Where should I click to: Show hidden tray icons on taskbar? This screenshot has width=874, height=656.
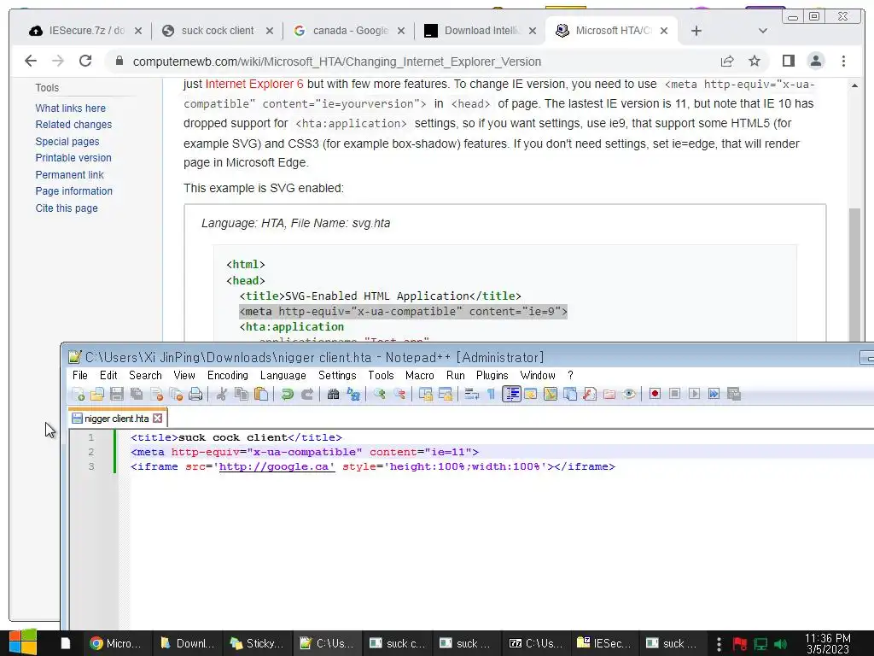click(x=719, y=644)
